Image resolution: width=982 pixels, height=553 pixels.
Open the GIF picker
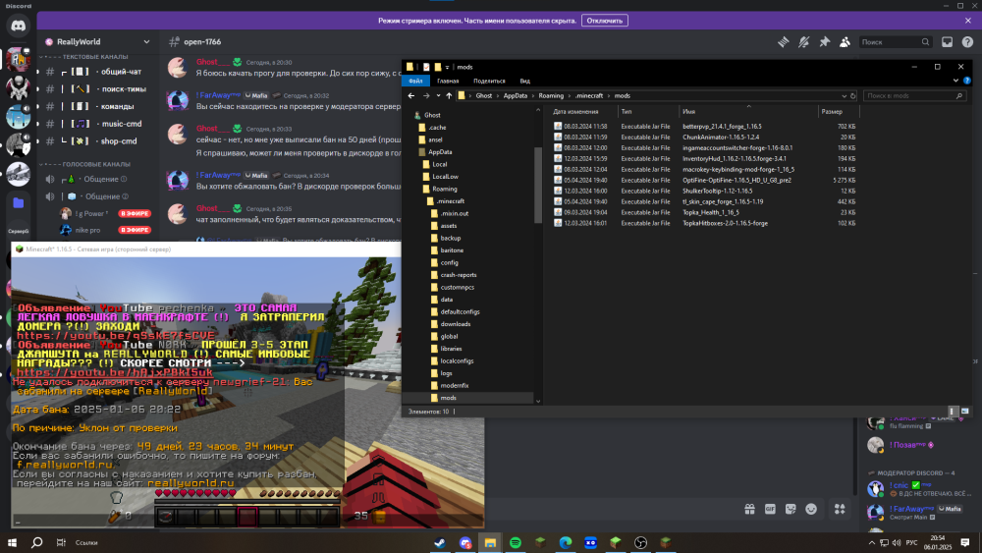(770, 509)
